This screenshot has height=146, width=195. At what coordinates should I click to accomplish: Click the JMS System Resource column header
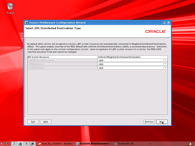62,57
